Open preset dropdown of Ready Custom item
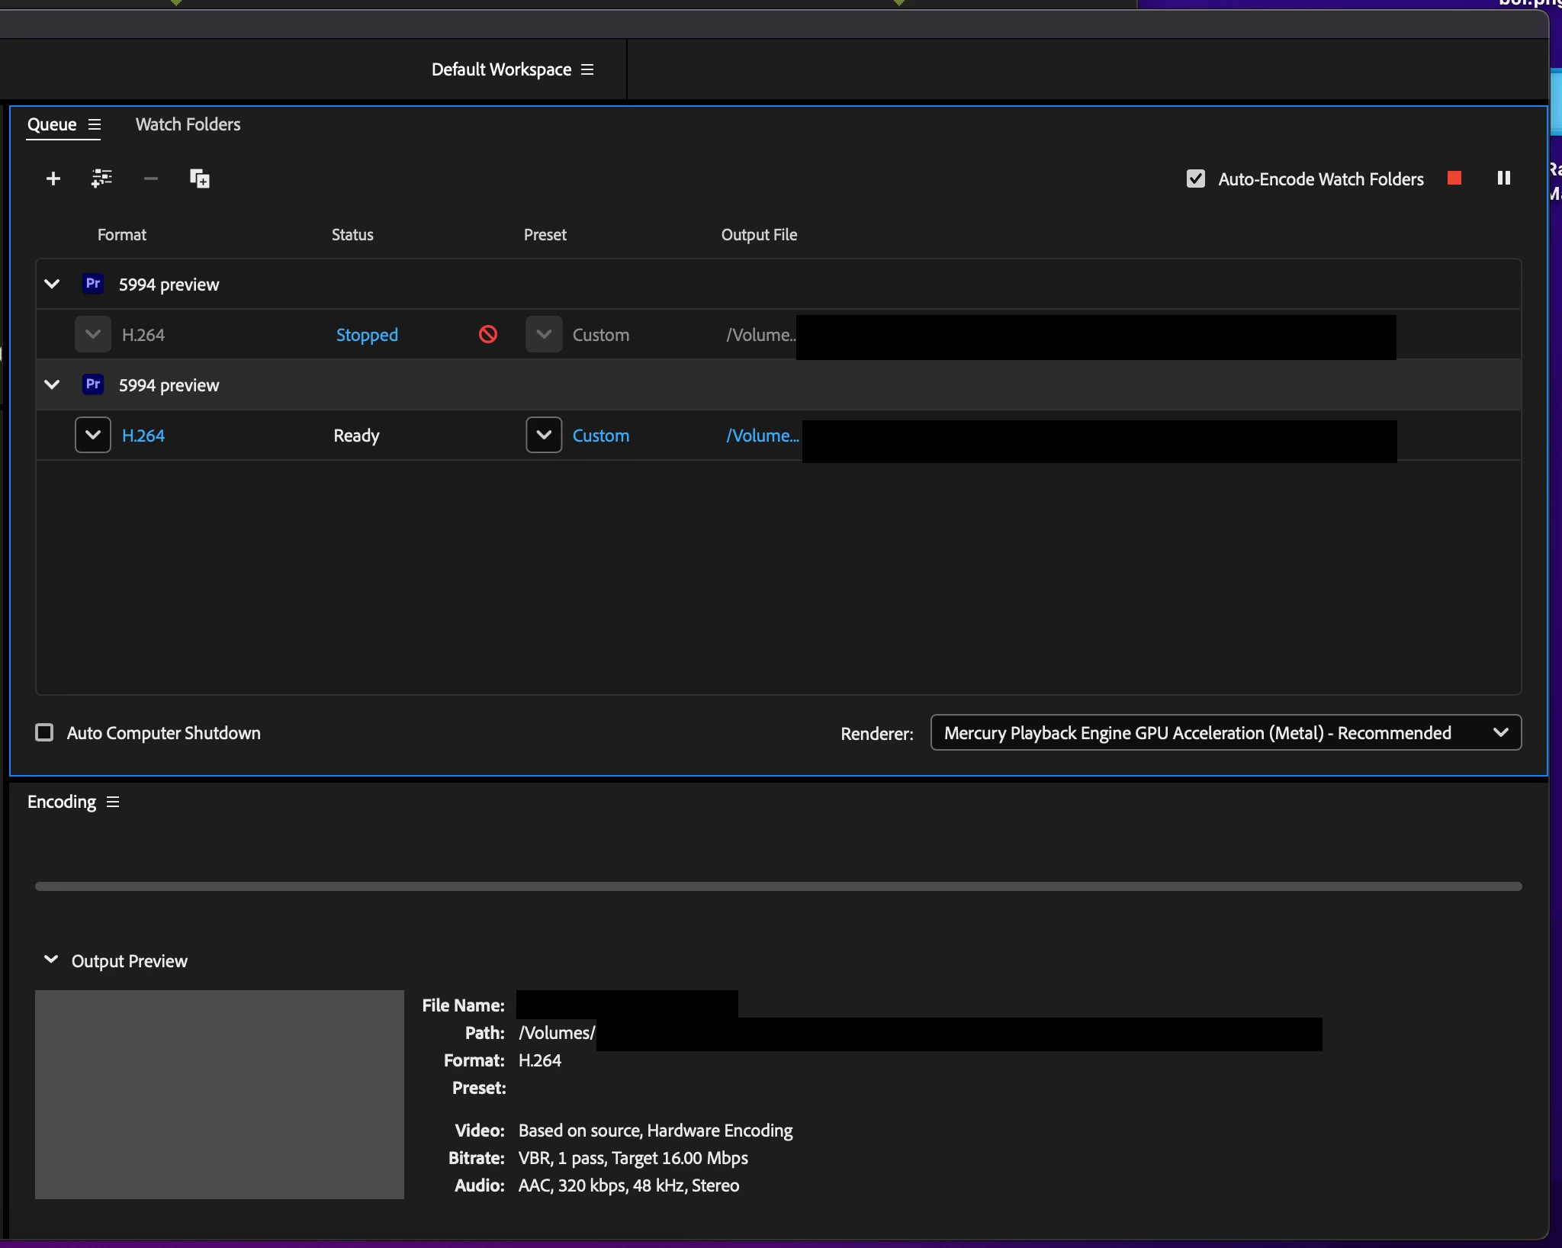Screen dimensions: 1562x1248 pyautogui.click(x=544, y=435)
